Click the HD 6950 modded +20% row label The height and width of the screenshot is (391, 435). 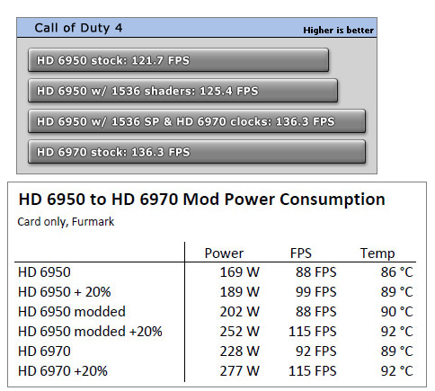(90, 332)
